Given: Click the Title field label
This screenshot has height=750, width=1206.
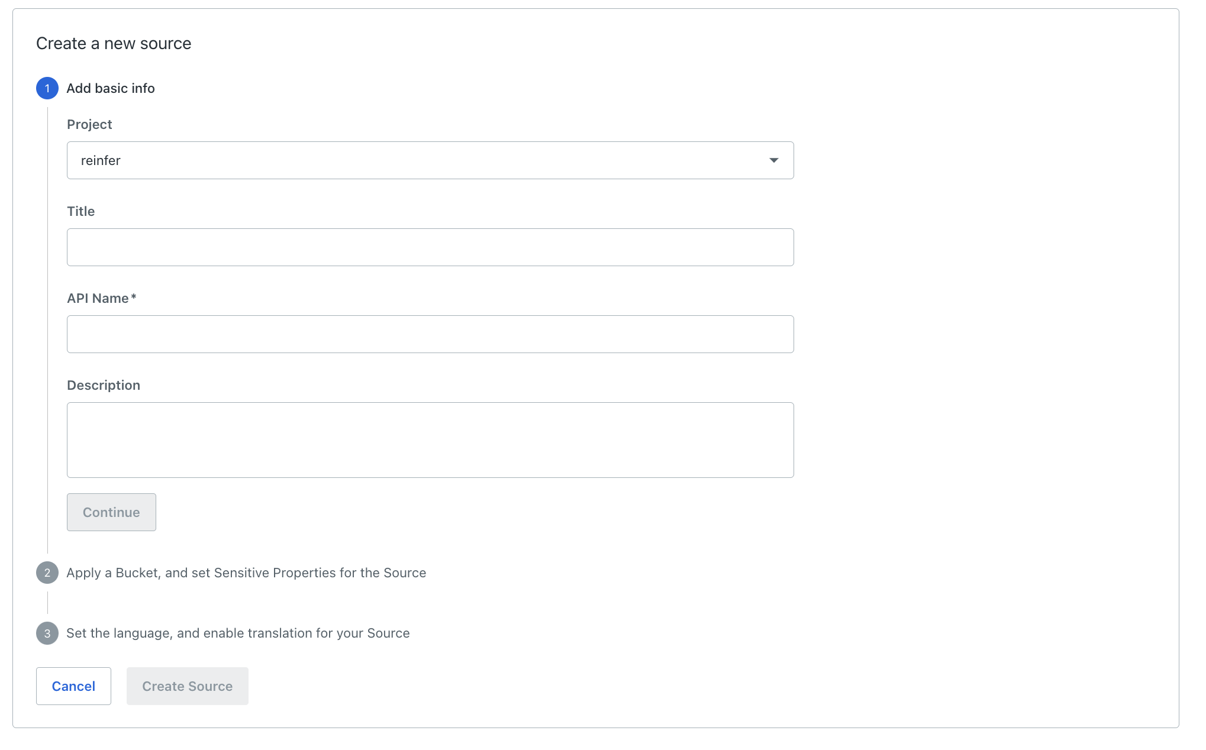Looking at the screenshot, I should [x=80, y=211].
